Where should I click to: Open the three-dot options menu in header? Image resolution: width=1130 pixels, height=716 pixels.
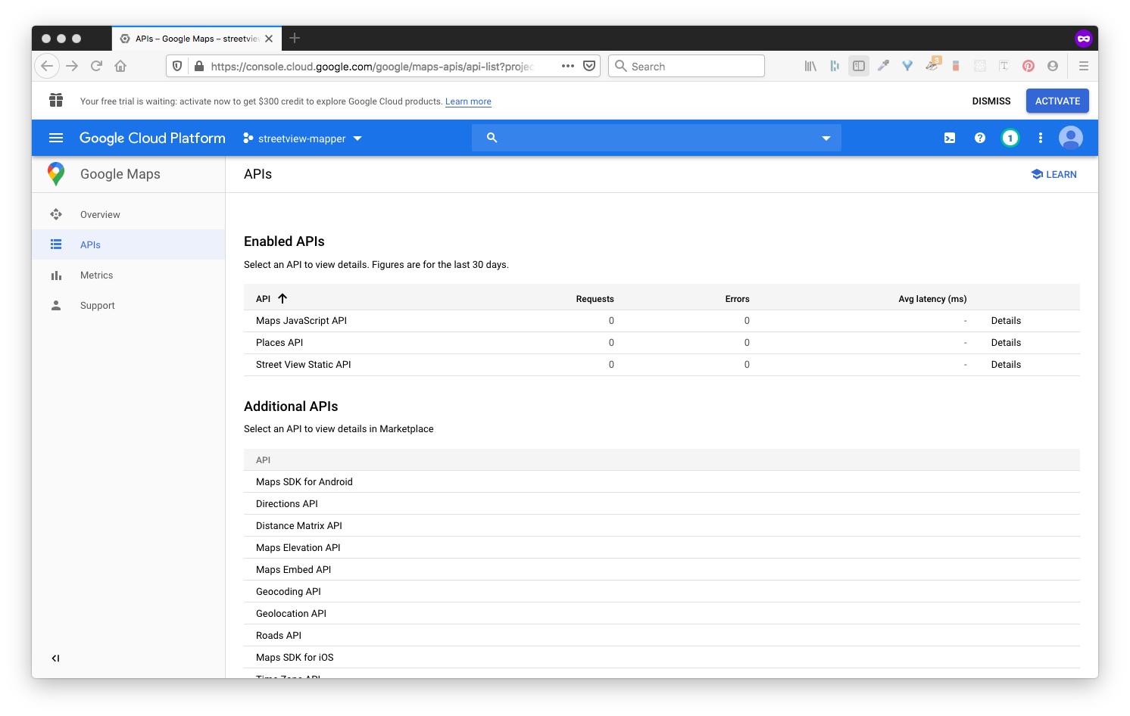[x=1041, y=138]
